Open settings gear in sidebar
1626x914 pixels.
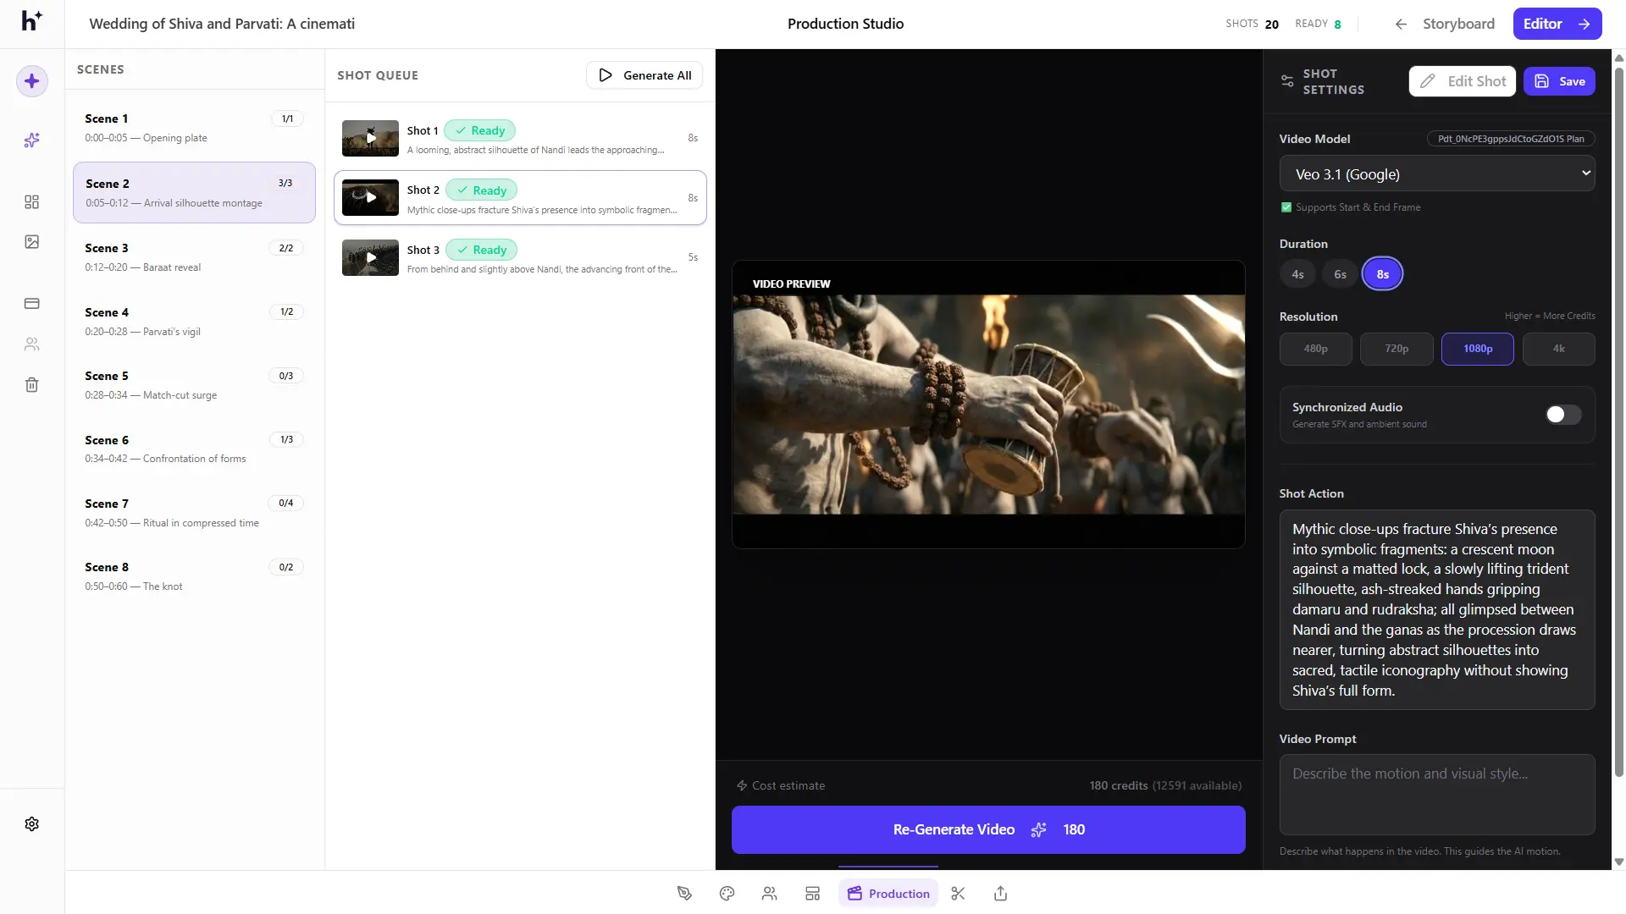pos(32,824)
